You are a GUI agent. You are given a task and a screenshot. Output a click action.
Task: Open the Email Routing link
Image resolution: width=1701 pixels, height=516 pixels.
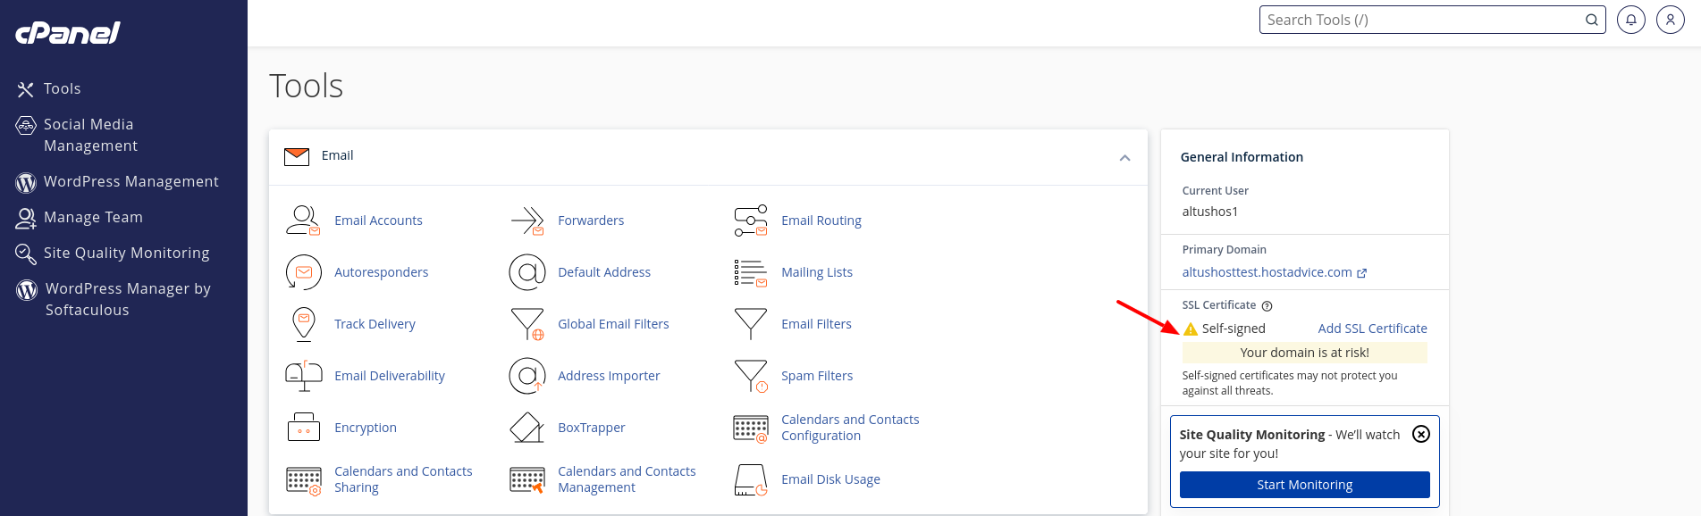pyautogui.click(x=821, y=221)
